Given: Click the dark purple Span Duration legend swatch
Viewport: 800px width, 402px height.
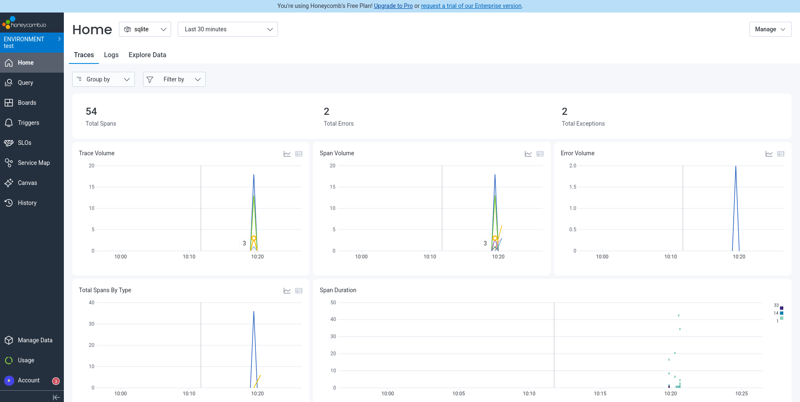Looking at the screenshot, I should tap(782, 308).
